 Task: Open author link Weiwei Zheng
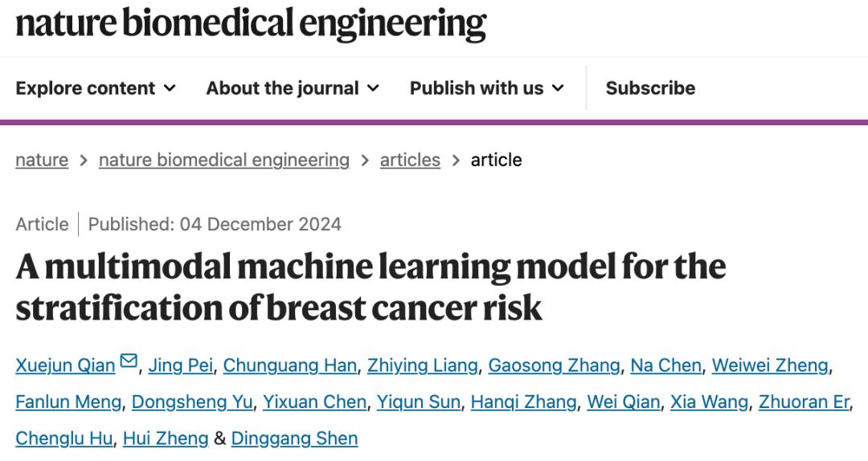[x=770, y=365]
